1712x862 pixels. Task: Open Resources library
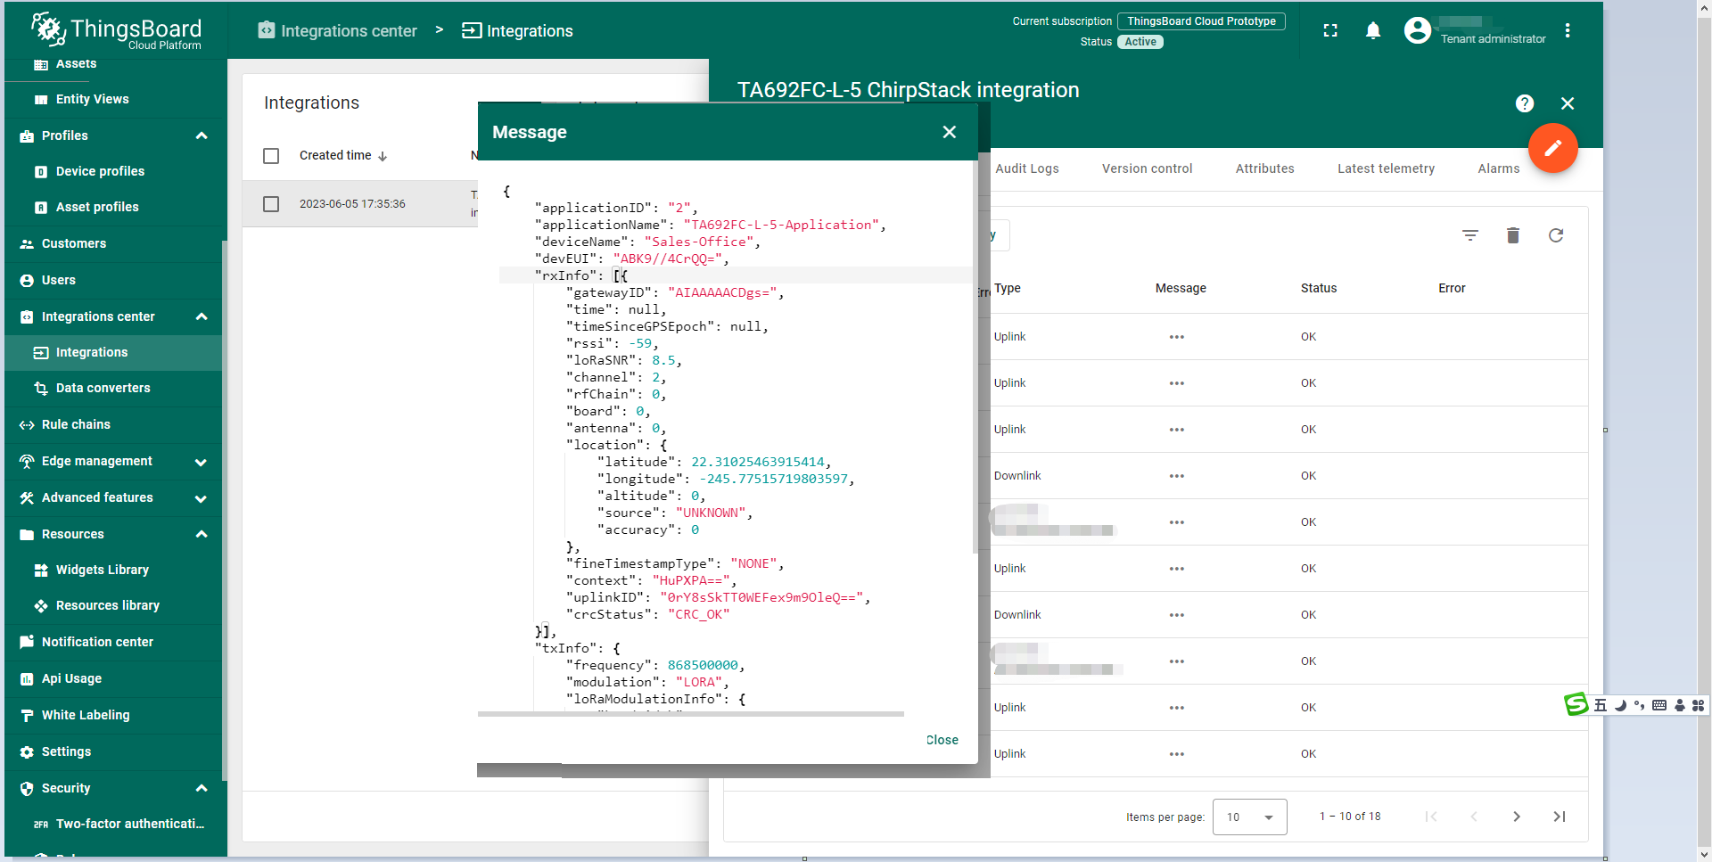tap(113, 605)
